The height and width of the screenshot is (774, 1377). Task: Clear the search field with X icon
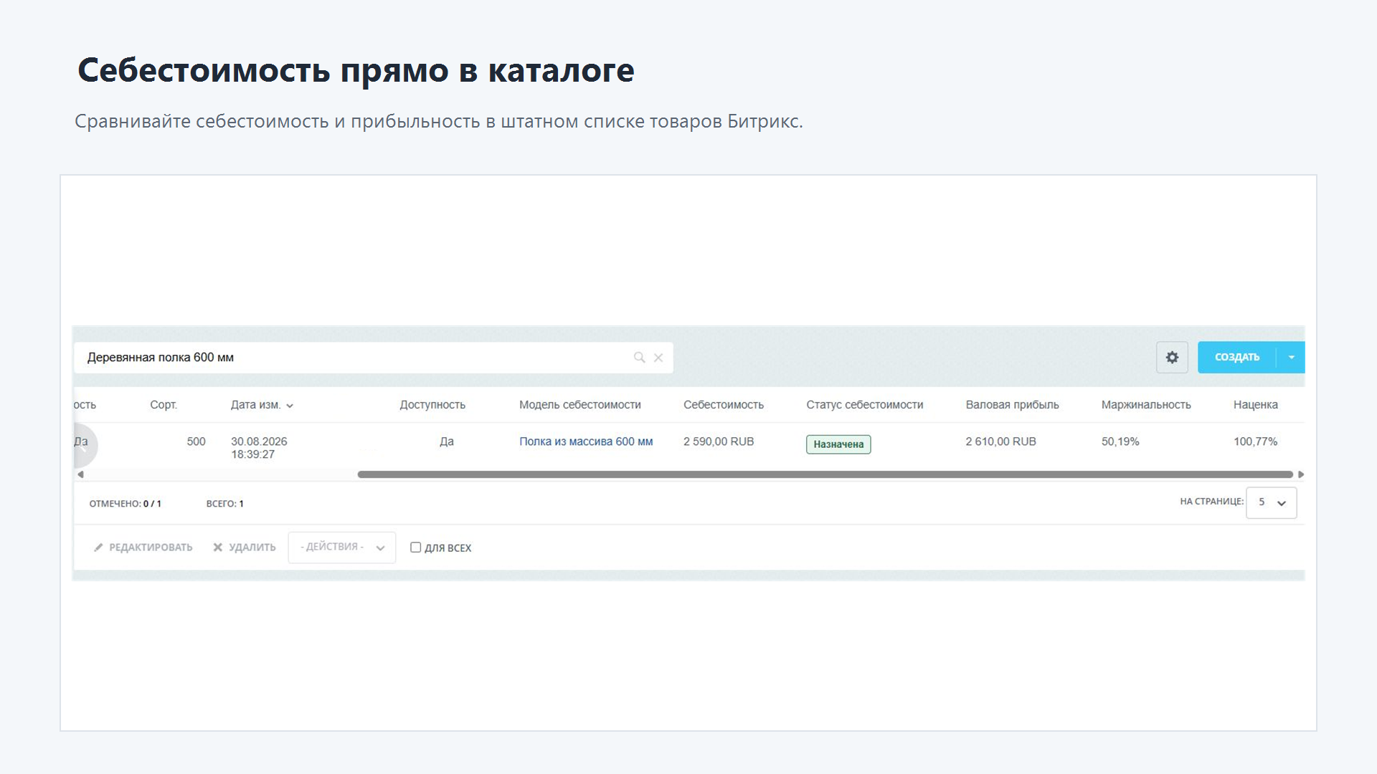658,357
